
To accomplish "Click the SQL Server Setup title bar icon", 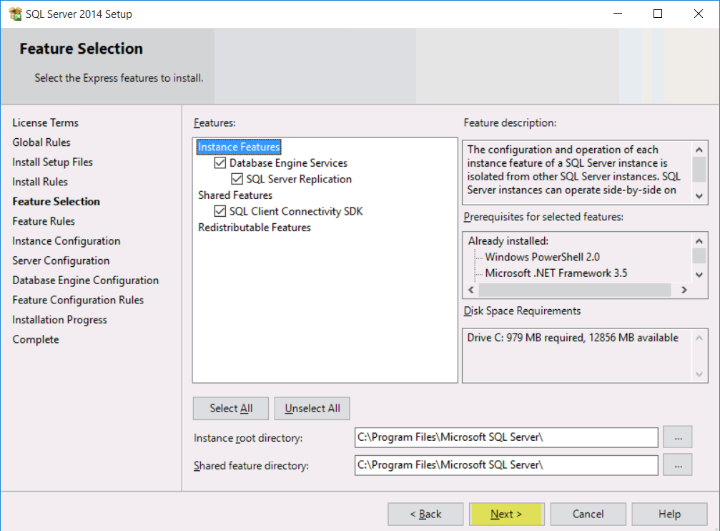I will point(15,14).
